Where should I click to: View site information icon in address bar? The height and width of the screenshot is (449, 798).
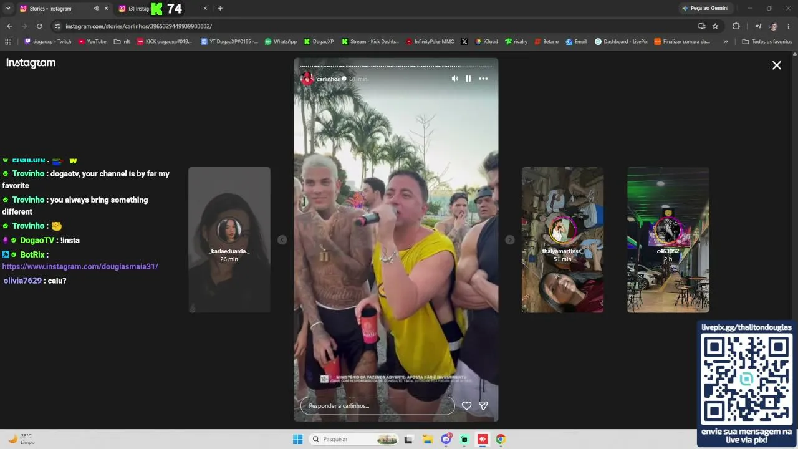57,26
